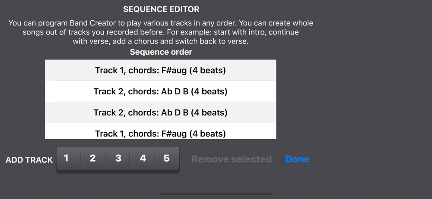
Task: Add track 3 to the sequence
Action: click(x=118, y=159)
